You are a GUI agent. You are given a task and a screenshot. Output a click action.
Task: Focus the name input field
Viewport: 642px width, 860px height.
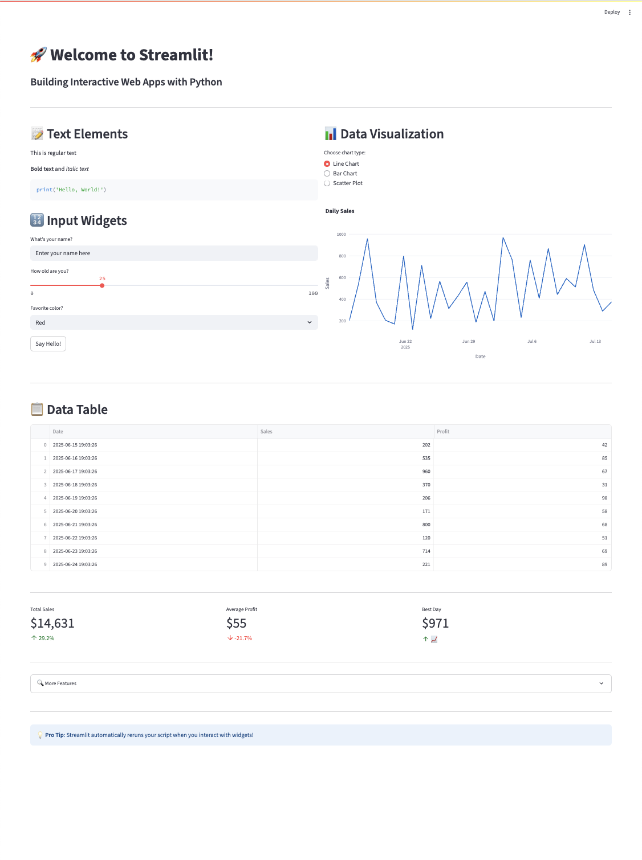[x=174, y=253]
